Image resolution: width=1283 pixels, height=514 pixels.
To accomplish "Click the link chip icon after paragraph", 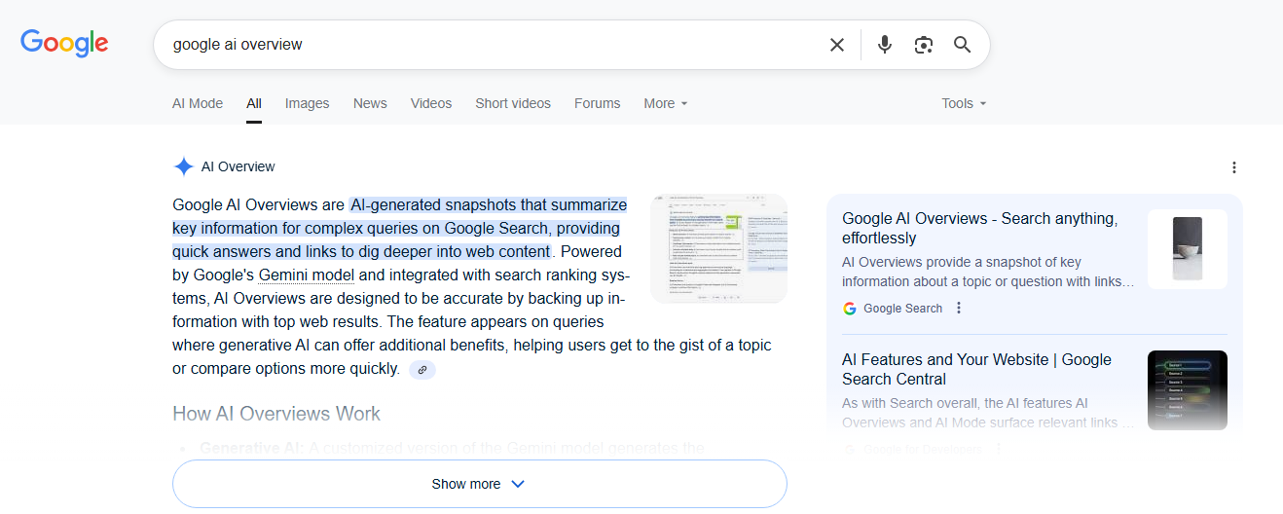I will coord(422,370).
